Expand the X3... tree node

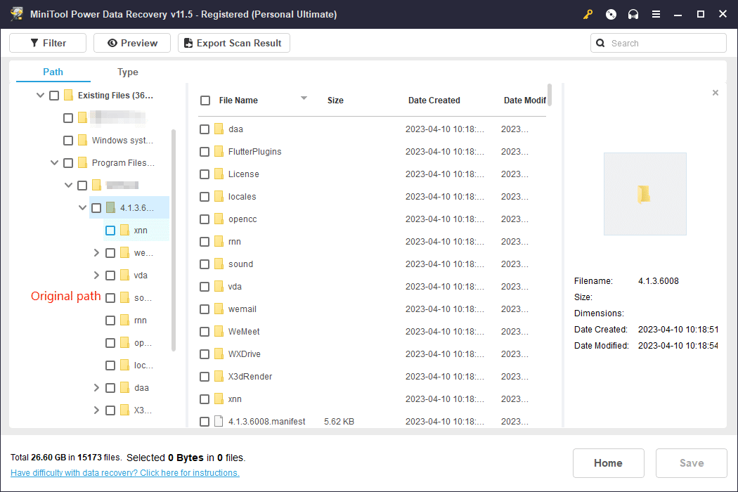point(96,410)
